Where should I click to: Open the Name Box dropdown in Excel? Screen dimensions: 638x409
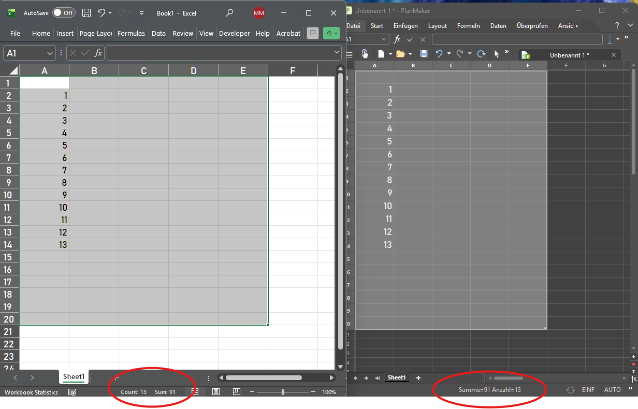click(x=50, y=52)
